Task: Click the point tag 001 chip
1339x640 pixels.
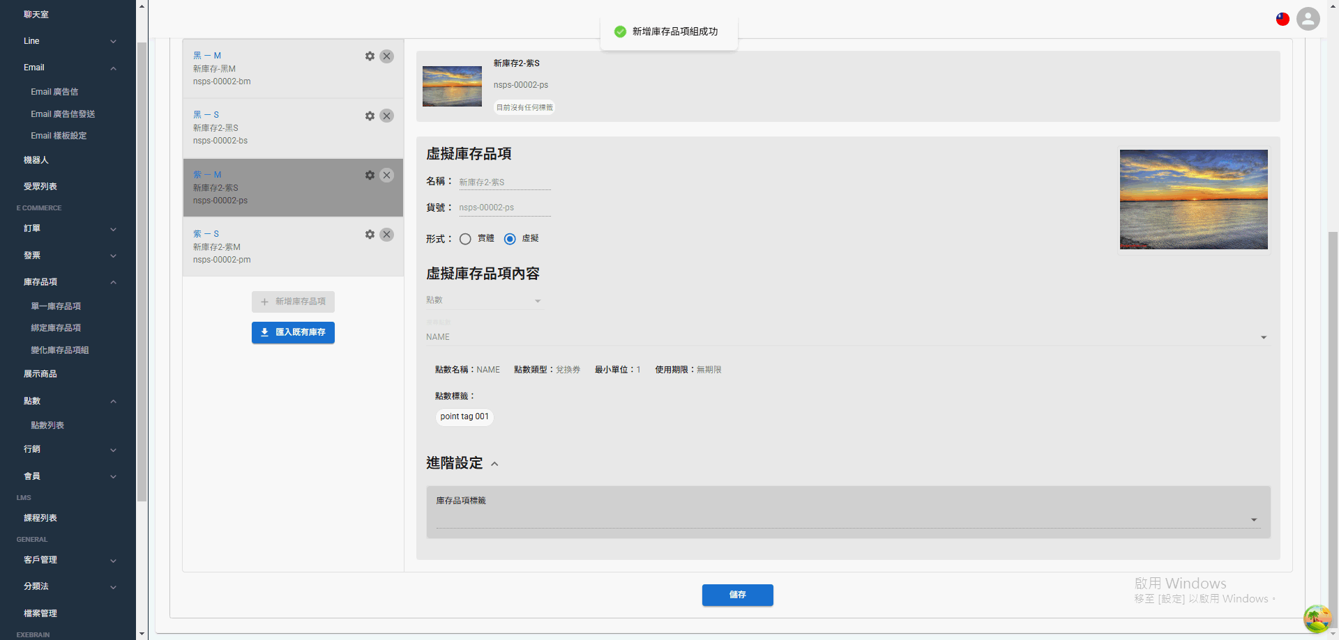Action: 464,416
